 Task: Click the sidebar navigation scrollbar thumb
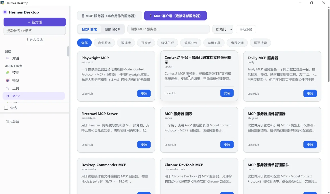(x=68, y=51)
